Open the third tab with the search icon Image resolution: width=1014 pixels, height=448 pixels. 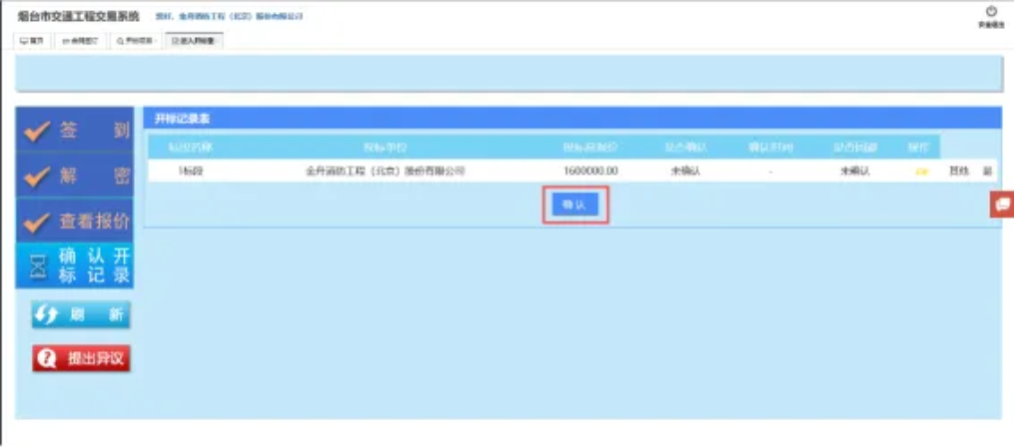coord(135,41)
